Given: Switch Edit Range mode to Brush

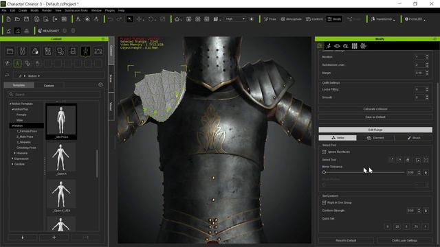Looking at the screenshot, I should click(x=414, y=138).
